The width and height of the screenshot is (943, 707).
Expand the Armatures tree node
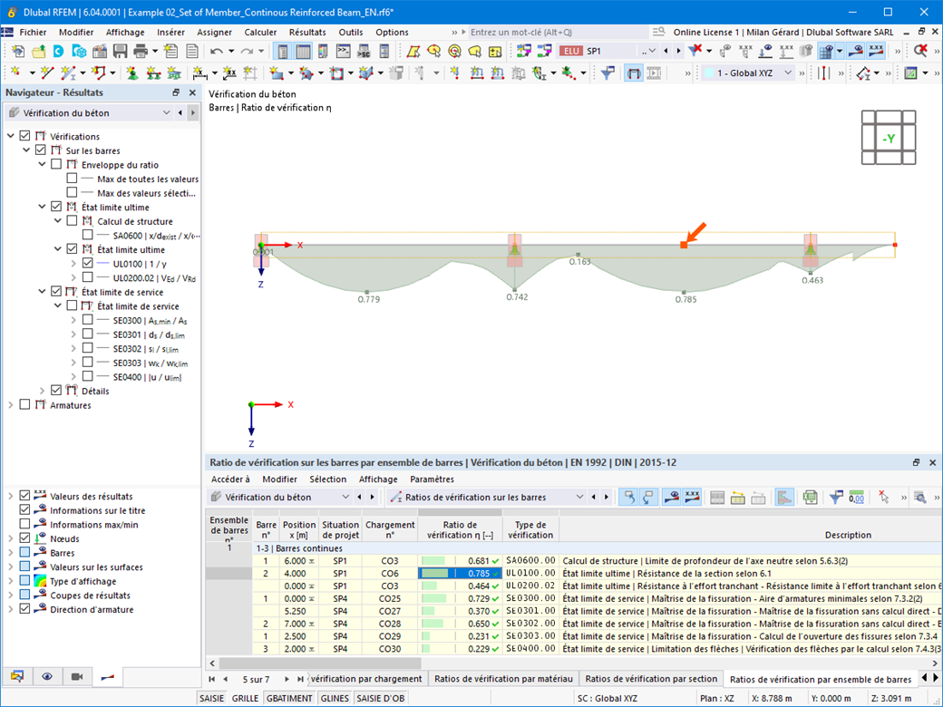point(11,405)
